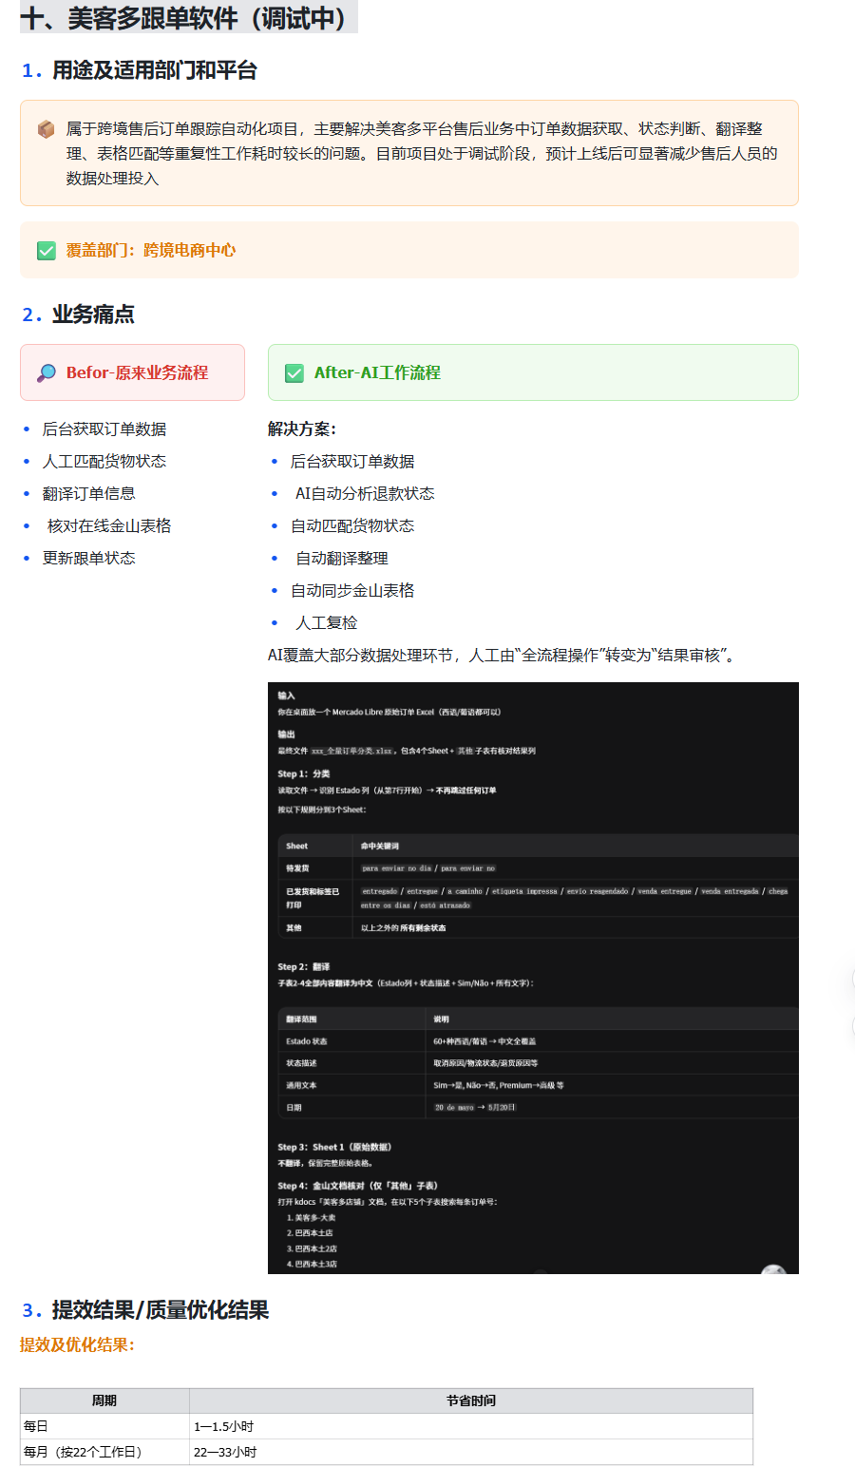Click bullet item 核对在线金山表格
Screen dimensions: 855x1467
pos(109,526)
